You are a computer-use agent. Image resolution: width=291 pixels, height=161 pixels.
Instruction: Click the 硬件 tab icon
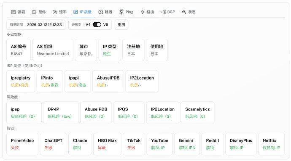(x=34, y=12)
